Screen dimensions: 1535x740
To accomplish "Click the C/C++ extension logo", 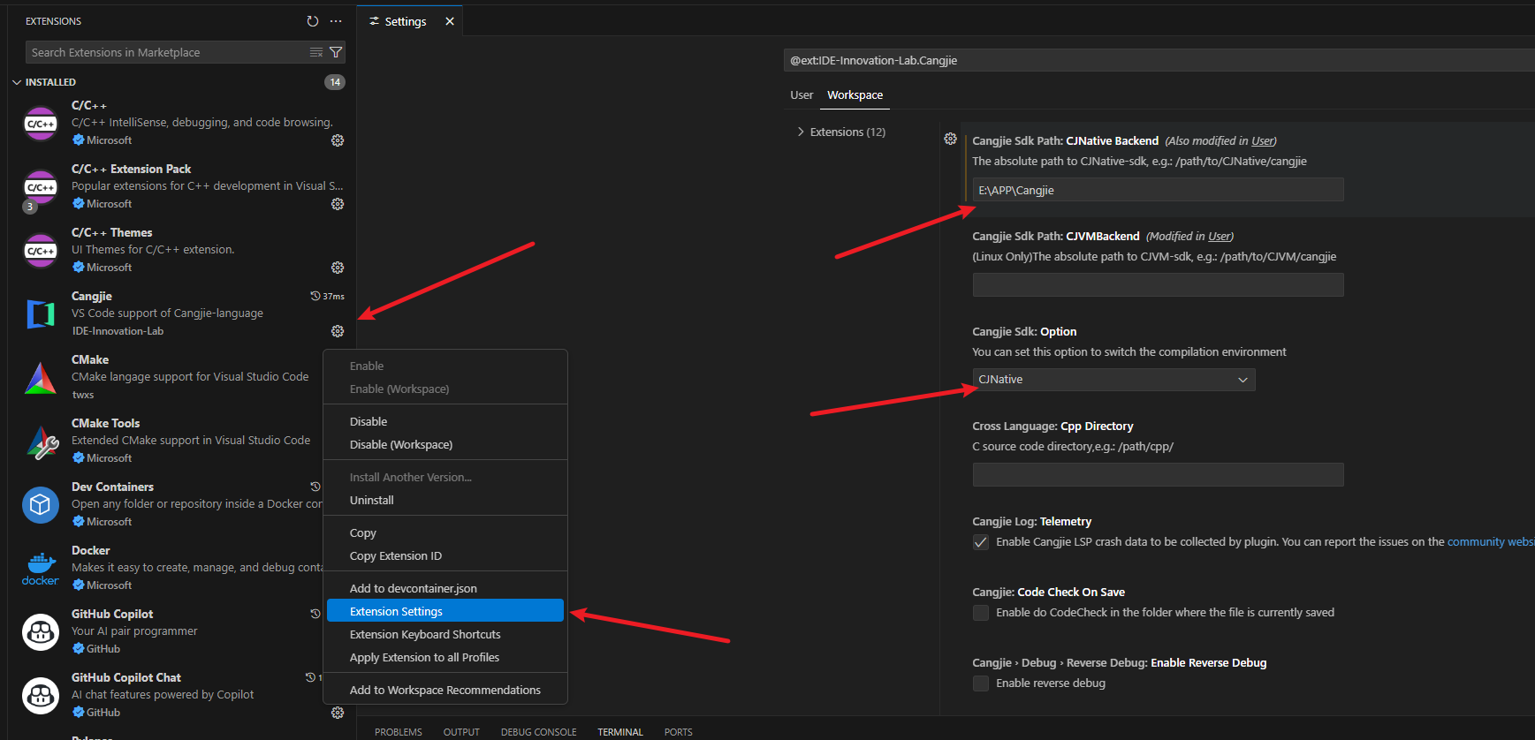I will point(41,124).
